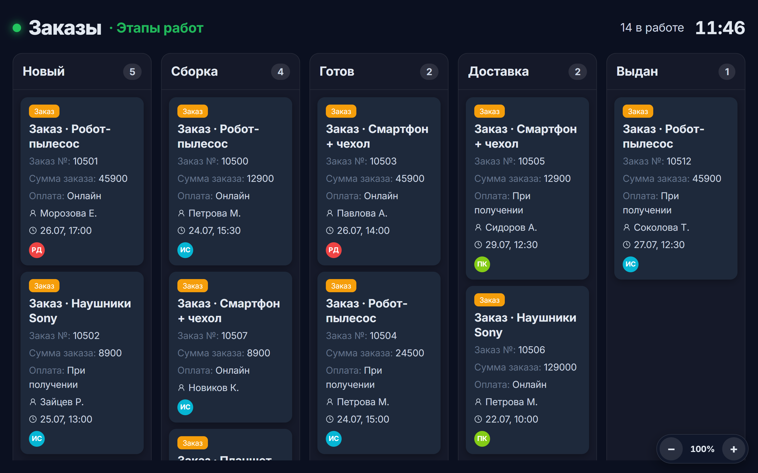The image size is (758, 473).
Task: Click the date 24.07, 15:00 text
Action: pyautogui.click(x=363, y=419)
